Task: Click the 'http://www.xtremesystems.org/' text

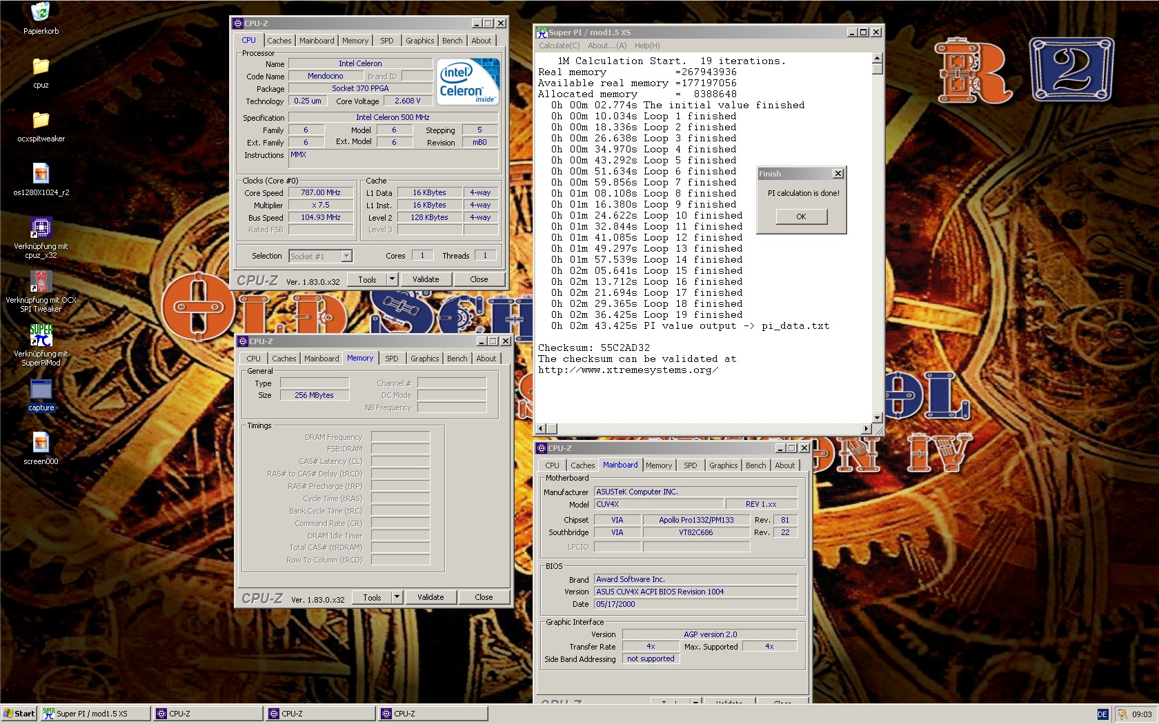Action: pyautogui.click(x=628, y=370)
